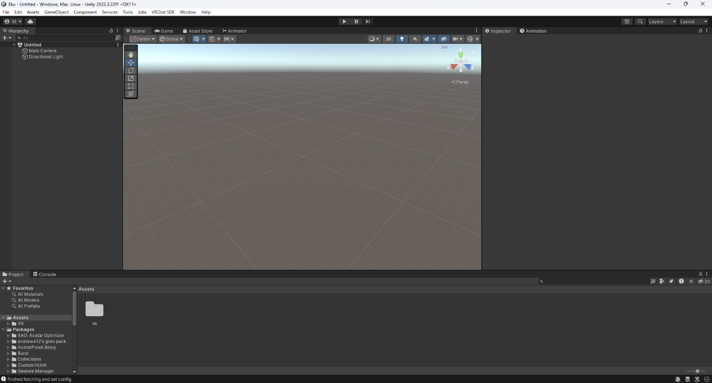Select Main Camera in Hierarchy
Viewport: 712px width, 383px height.
42,51
